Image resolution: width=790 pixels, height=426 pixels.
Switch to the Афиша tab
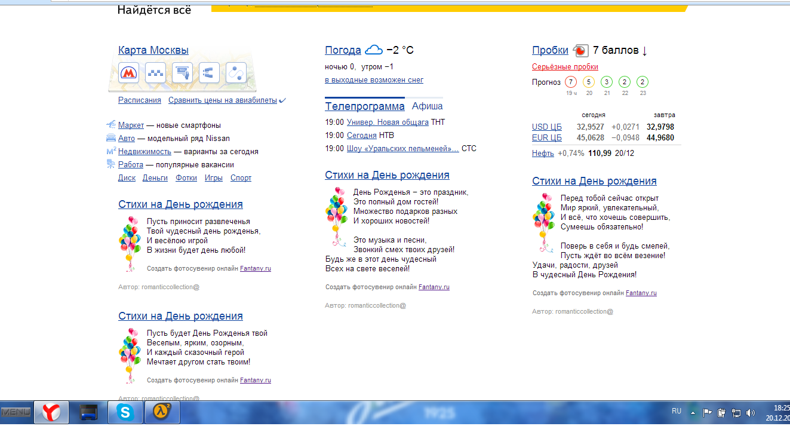click(x=428, y=106)
